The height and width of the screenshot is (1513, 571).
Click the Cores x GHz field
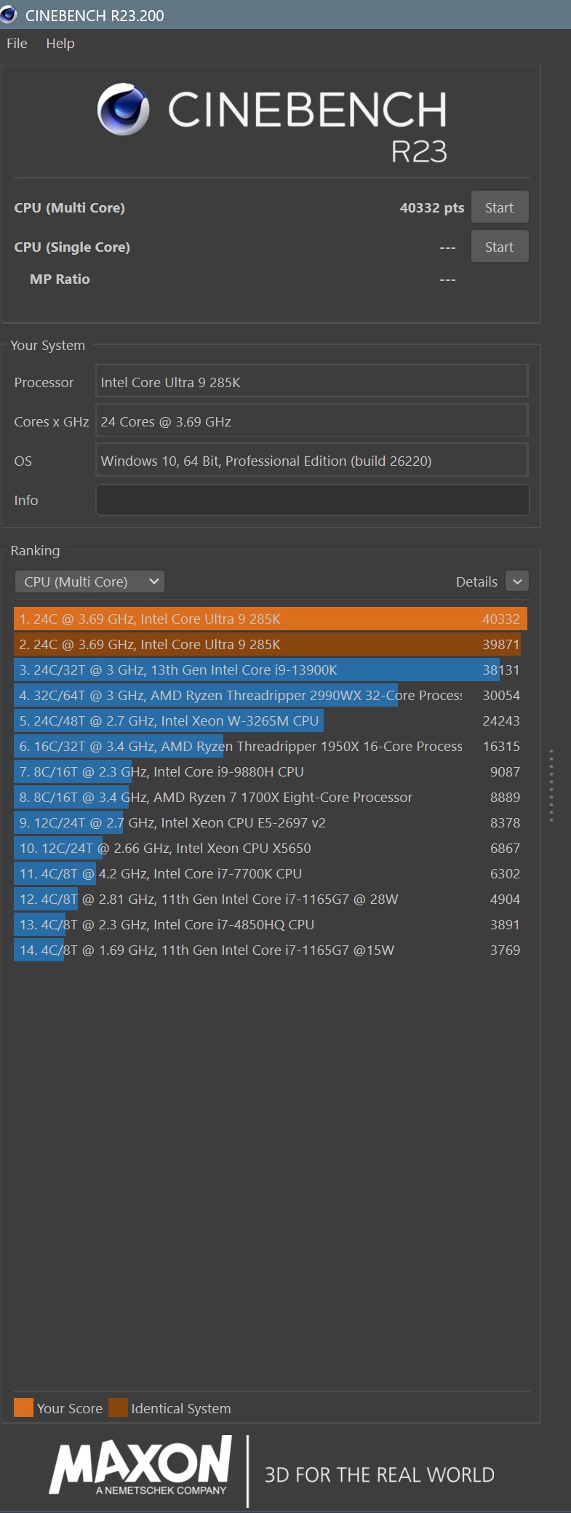click(x=312, y=421)
